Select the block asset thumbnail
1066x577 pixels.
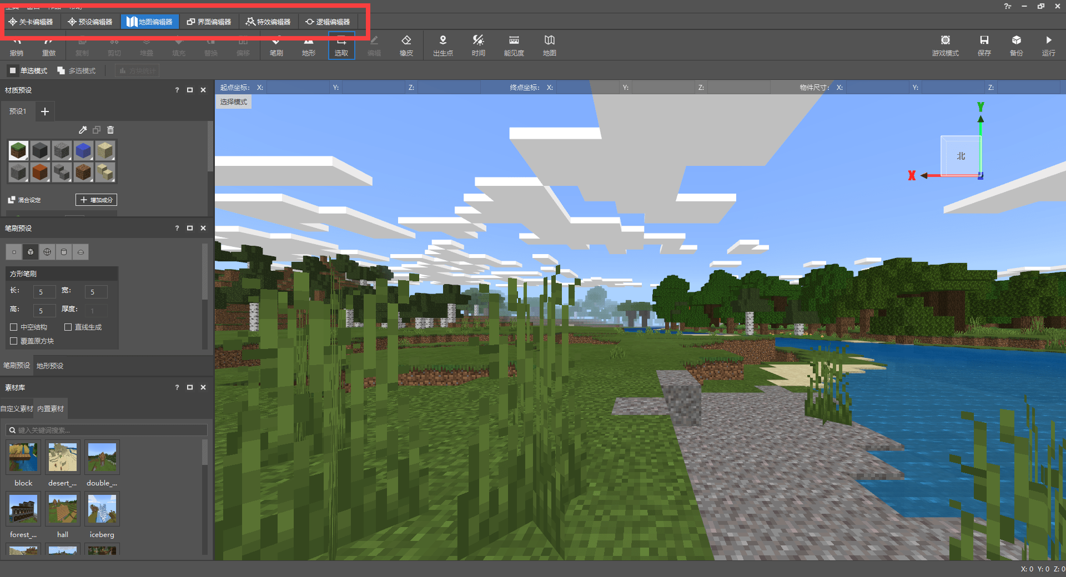click(23, 457)
